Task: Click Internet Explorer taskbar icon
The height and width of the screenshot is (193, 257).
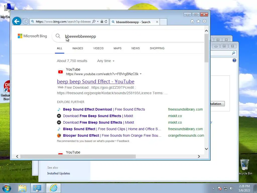Action: tap(53, 188)
